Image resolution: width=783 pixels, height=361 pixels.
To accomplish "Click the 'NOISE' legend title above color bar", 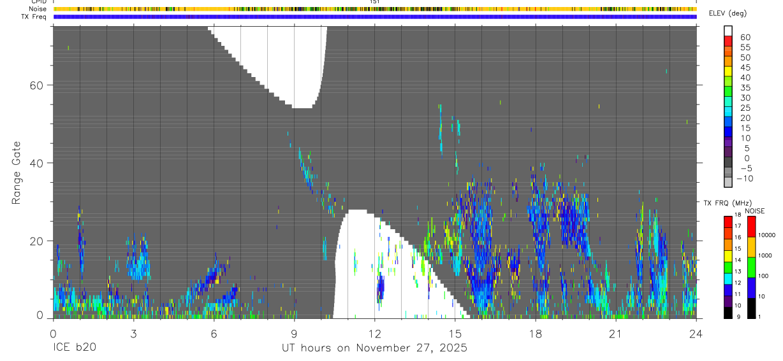I will (755, 211).
